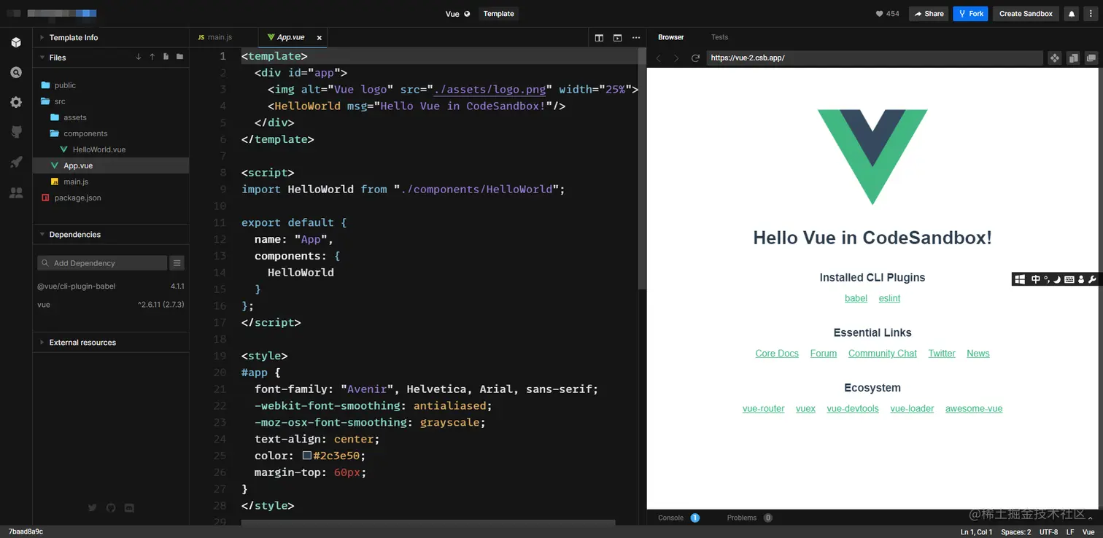
Task: Click the dependency list menu icon
Action: (177, 263)
